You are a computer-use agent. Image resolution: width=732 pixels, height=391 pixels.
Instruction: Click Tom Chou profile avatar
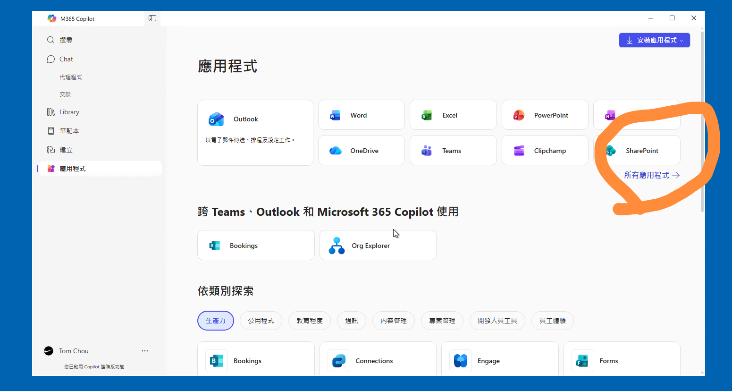pos(49,351)
